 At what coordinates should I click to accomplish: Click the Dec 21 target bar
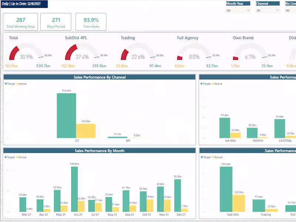(x=178, y=195)
